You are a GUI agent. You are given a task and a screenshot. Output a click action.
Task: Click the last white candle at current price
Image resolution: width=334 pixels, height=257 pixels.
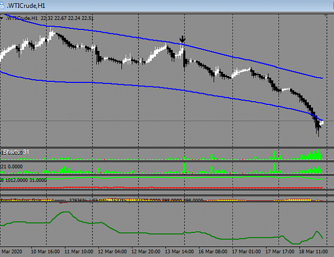(322, 123)
